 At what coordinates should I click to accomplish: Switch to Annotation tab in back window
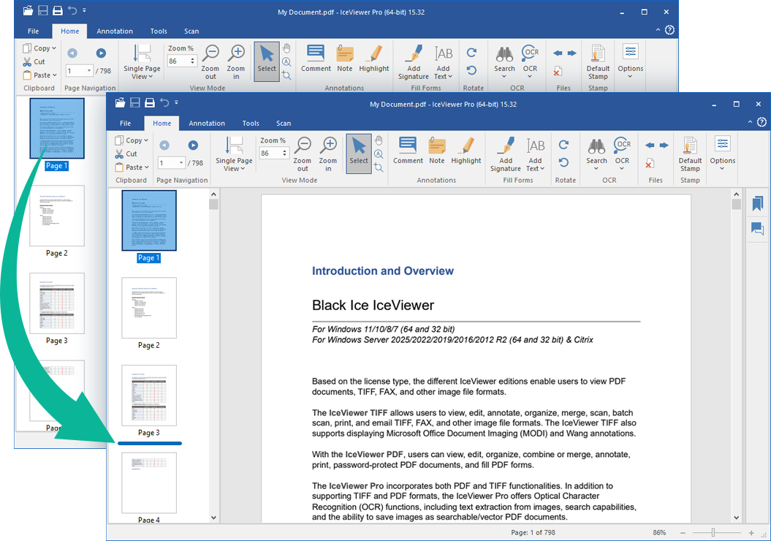[x=115, y=31]
